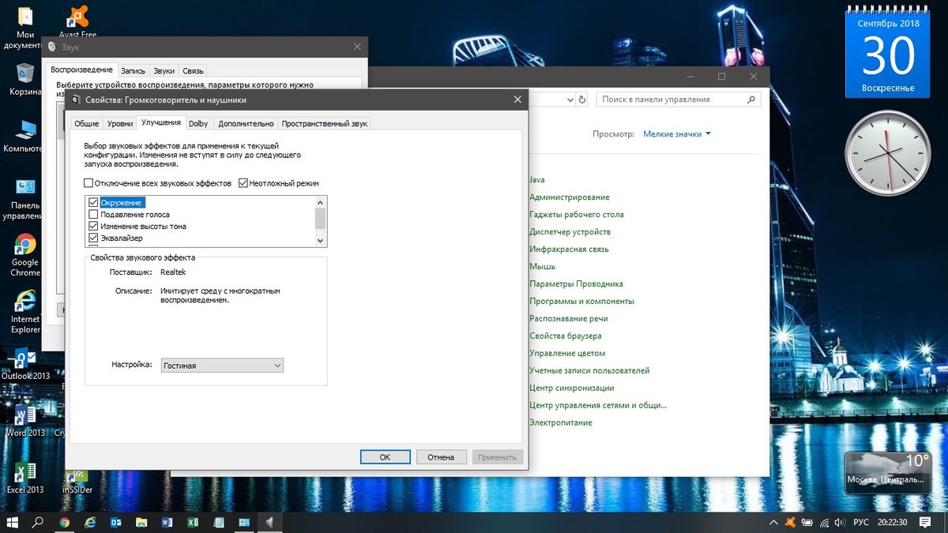
Task: Check 'Отключение всех звуковых эффектов' checkbox
Action: pyautogui.click(x=88, y=183)
